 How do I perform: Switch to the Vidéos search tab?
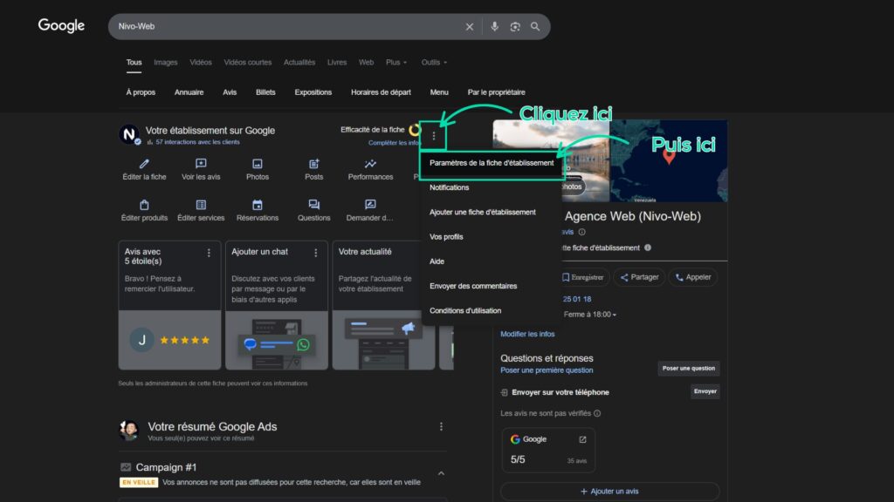coord(200,63)
